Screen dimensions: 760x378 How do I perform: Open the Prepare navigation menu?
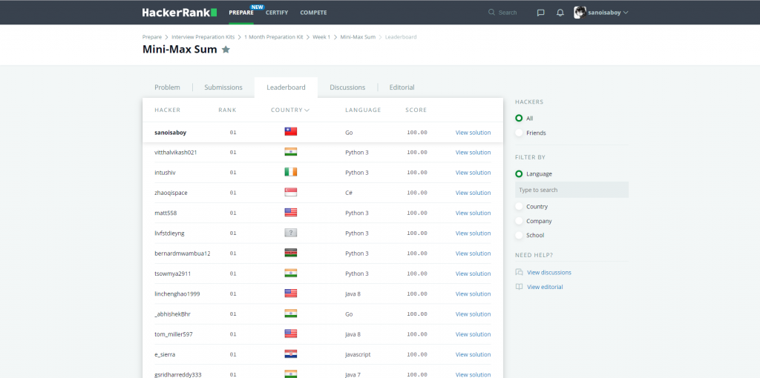coord(241,13)
